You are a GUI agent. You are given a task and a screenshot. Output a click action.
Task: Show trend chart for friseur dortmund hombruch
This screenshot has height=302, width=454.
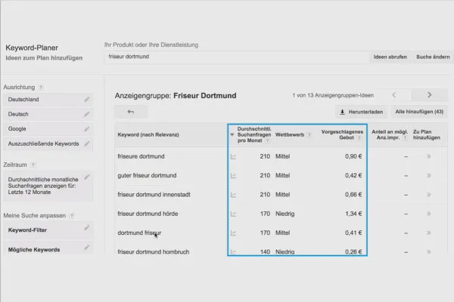tap(233, 251)
